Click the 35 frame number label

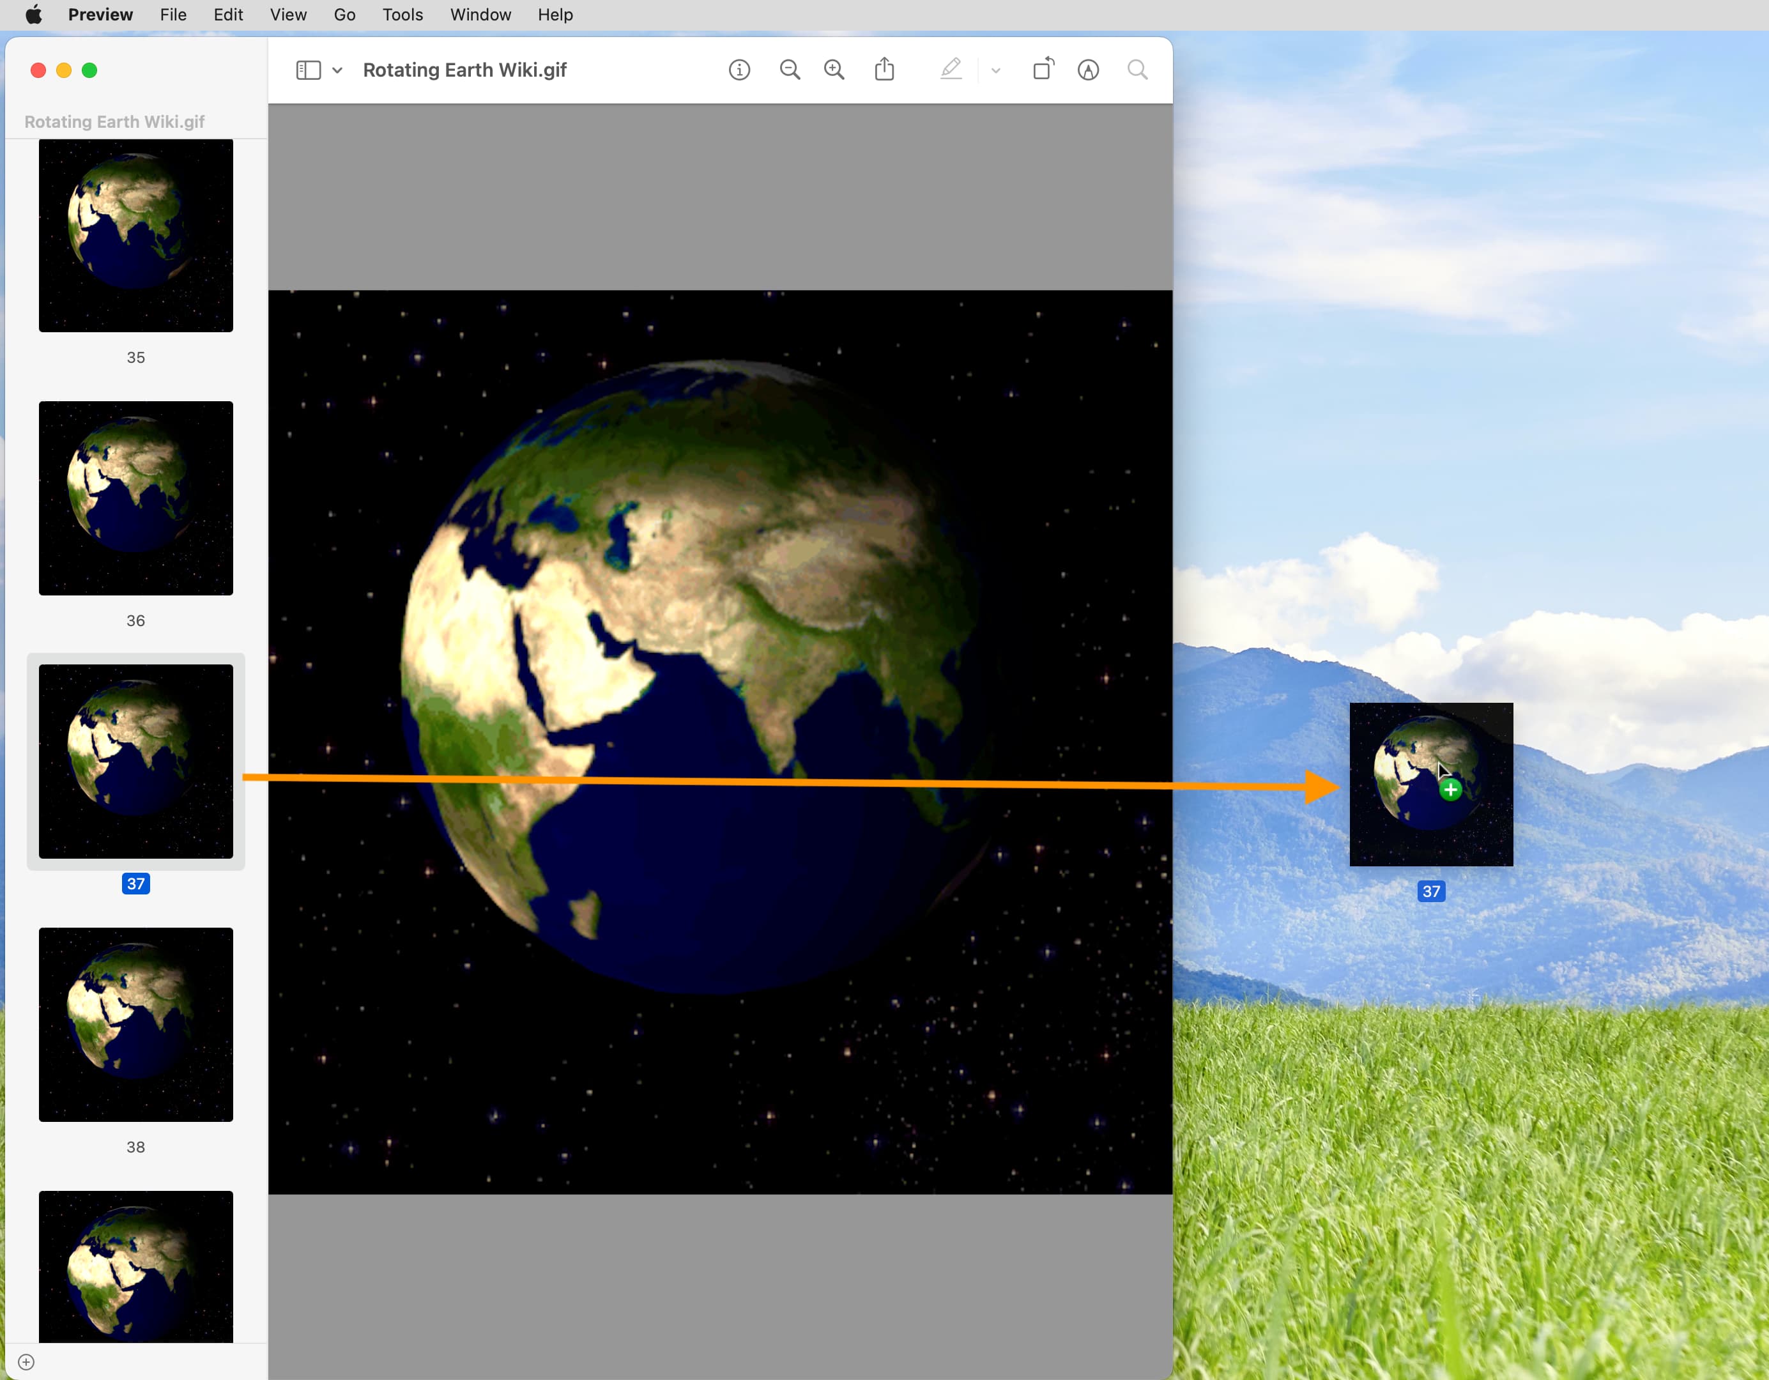click(136, 357)
